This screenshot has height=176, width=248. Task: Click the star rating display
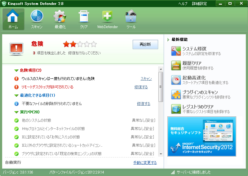(x=80, y=44)
